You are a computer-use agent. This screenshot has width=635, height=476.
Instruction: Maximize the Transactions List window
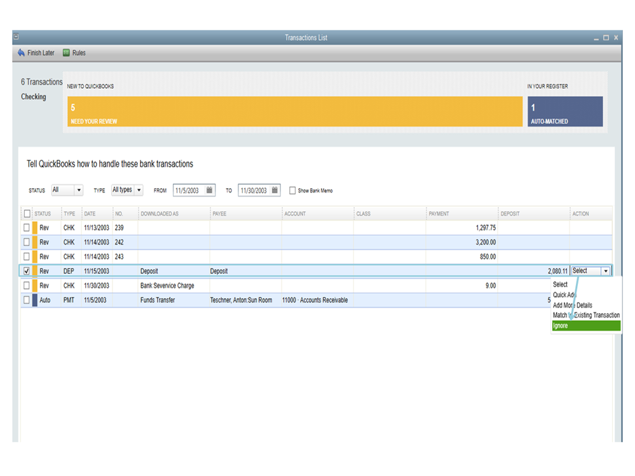pos(606,37)
